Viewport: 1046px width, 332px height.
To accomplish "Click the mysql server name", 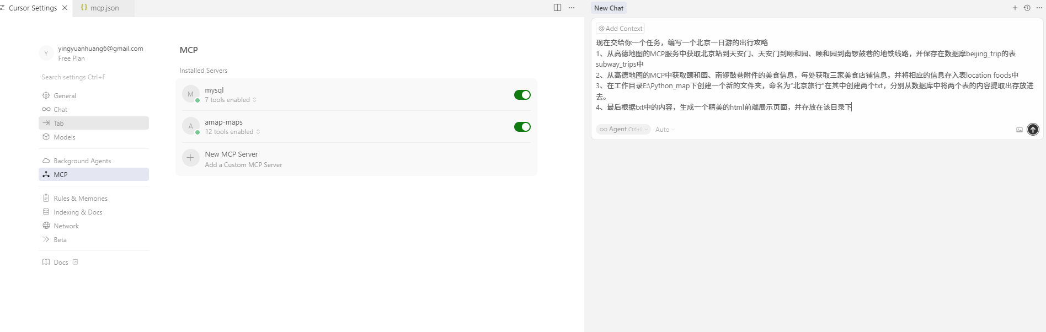I will click(214, 90).
